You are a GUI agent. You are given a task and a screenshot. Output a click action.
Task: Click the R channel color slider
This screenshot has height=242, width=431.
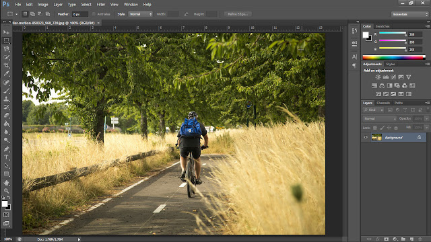tap(393, 33)
